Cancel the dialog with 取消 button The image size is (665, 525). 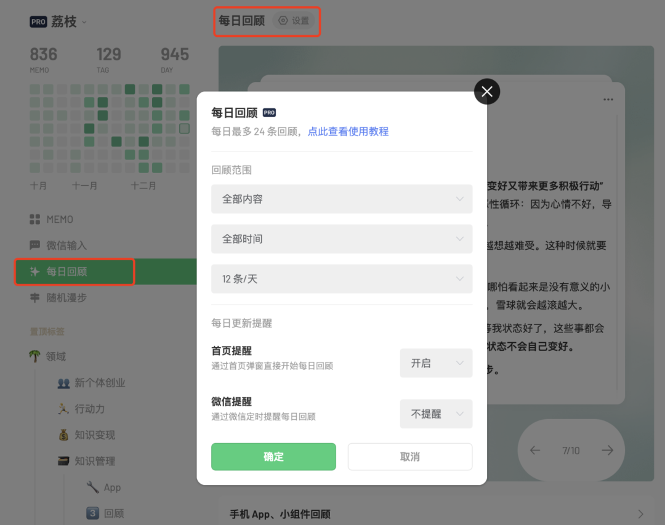pyautogui.click(x=410, y=457)
